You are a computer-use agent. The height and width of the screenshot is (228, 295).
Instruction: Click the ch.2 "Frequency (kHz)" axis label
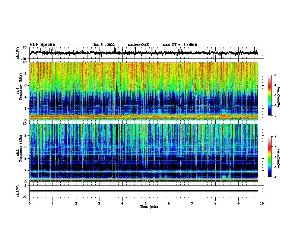[21, 148]
